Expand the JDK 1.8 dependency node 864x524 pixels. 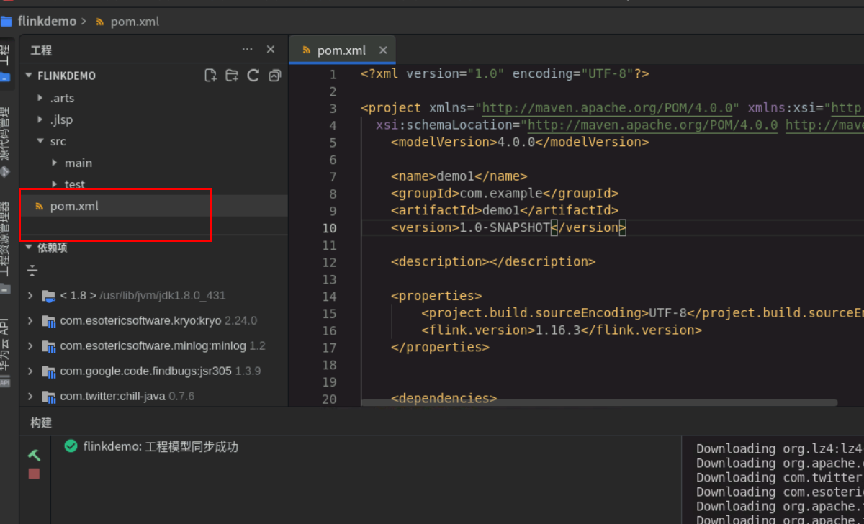[30, 295]
